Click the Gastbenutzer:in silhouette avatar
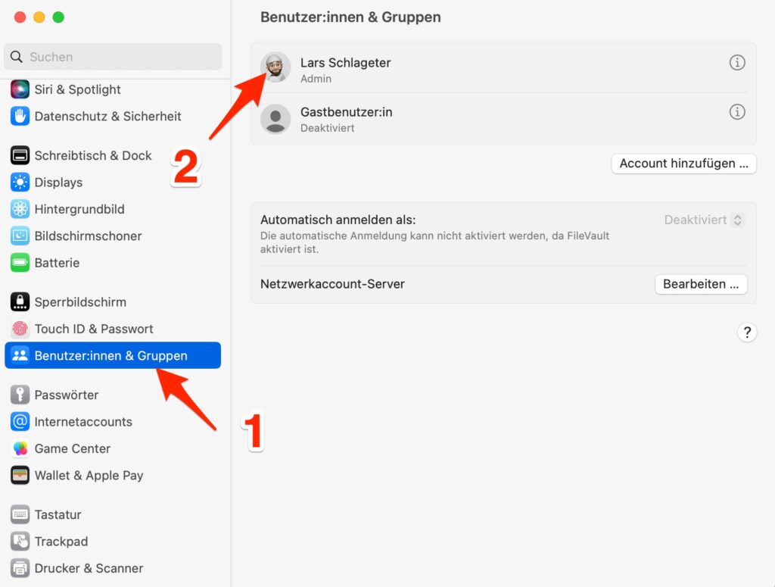Viewport: 775px width, 587px height. pos(275,119)
